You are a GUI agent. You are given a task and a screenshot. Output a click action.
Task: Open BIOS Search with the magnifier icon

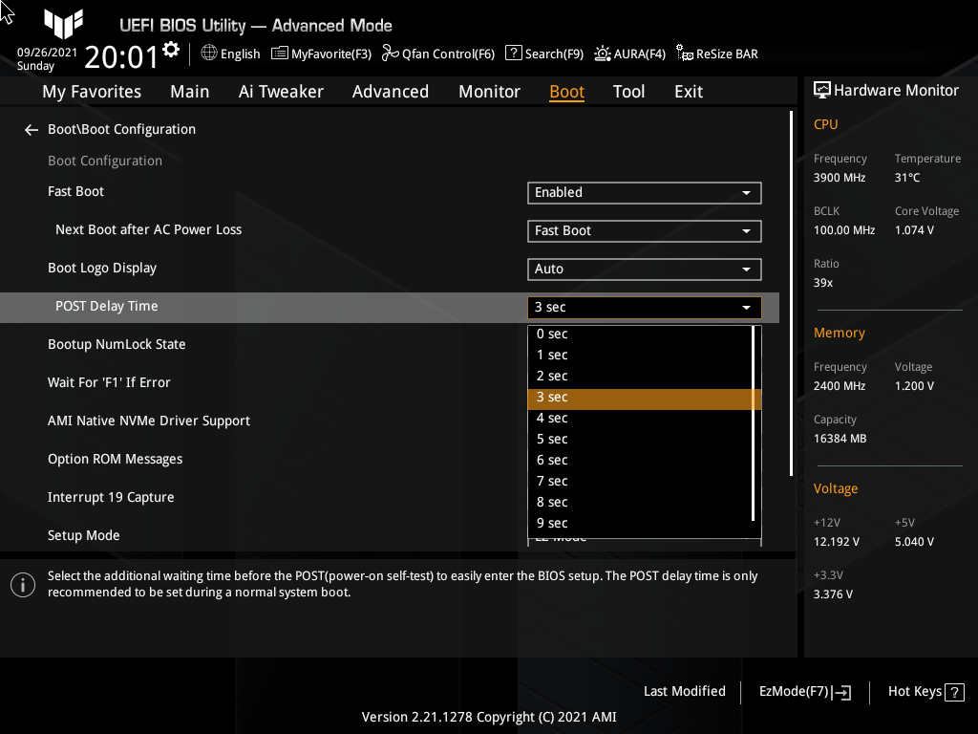pyautogui.click(x=543, y=54)
